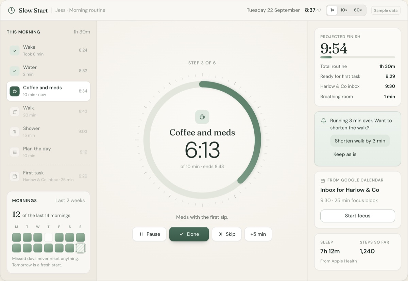Select 1× playback speed
Viewport: 408px width, 281px height.
(332, 10)
